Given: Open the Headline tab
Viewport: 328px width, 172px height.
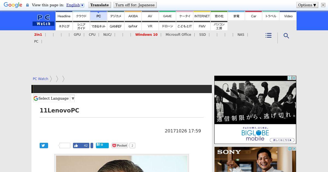Looking at the screenshot, I should coord(64,16).
